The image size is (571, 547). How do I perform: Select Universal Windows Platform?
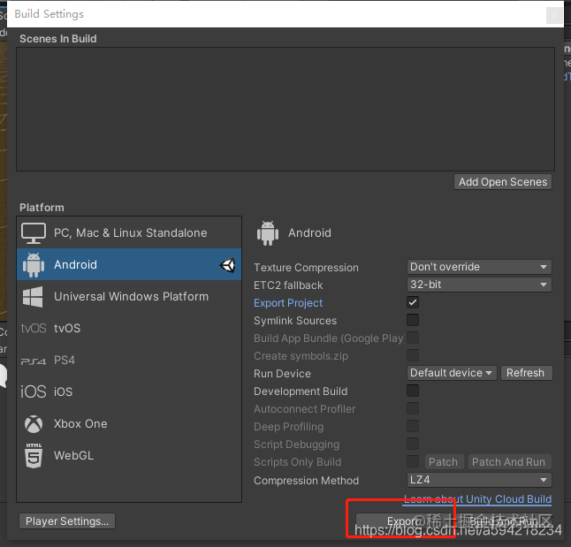129,296
